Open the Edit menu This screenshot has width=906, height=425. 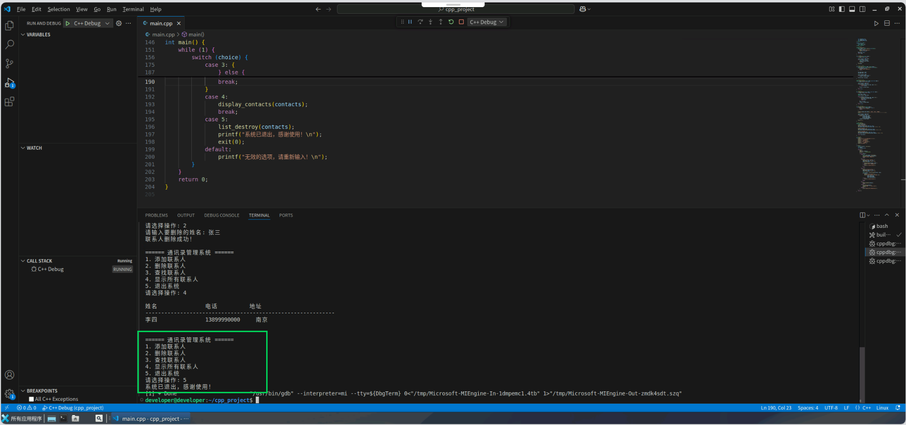pyautogui.click(x=36, y=9)
